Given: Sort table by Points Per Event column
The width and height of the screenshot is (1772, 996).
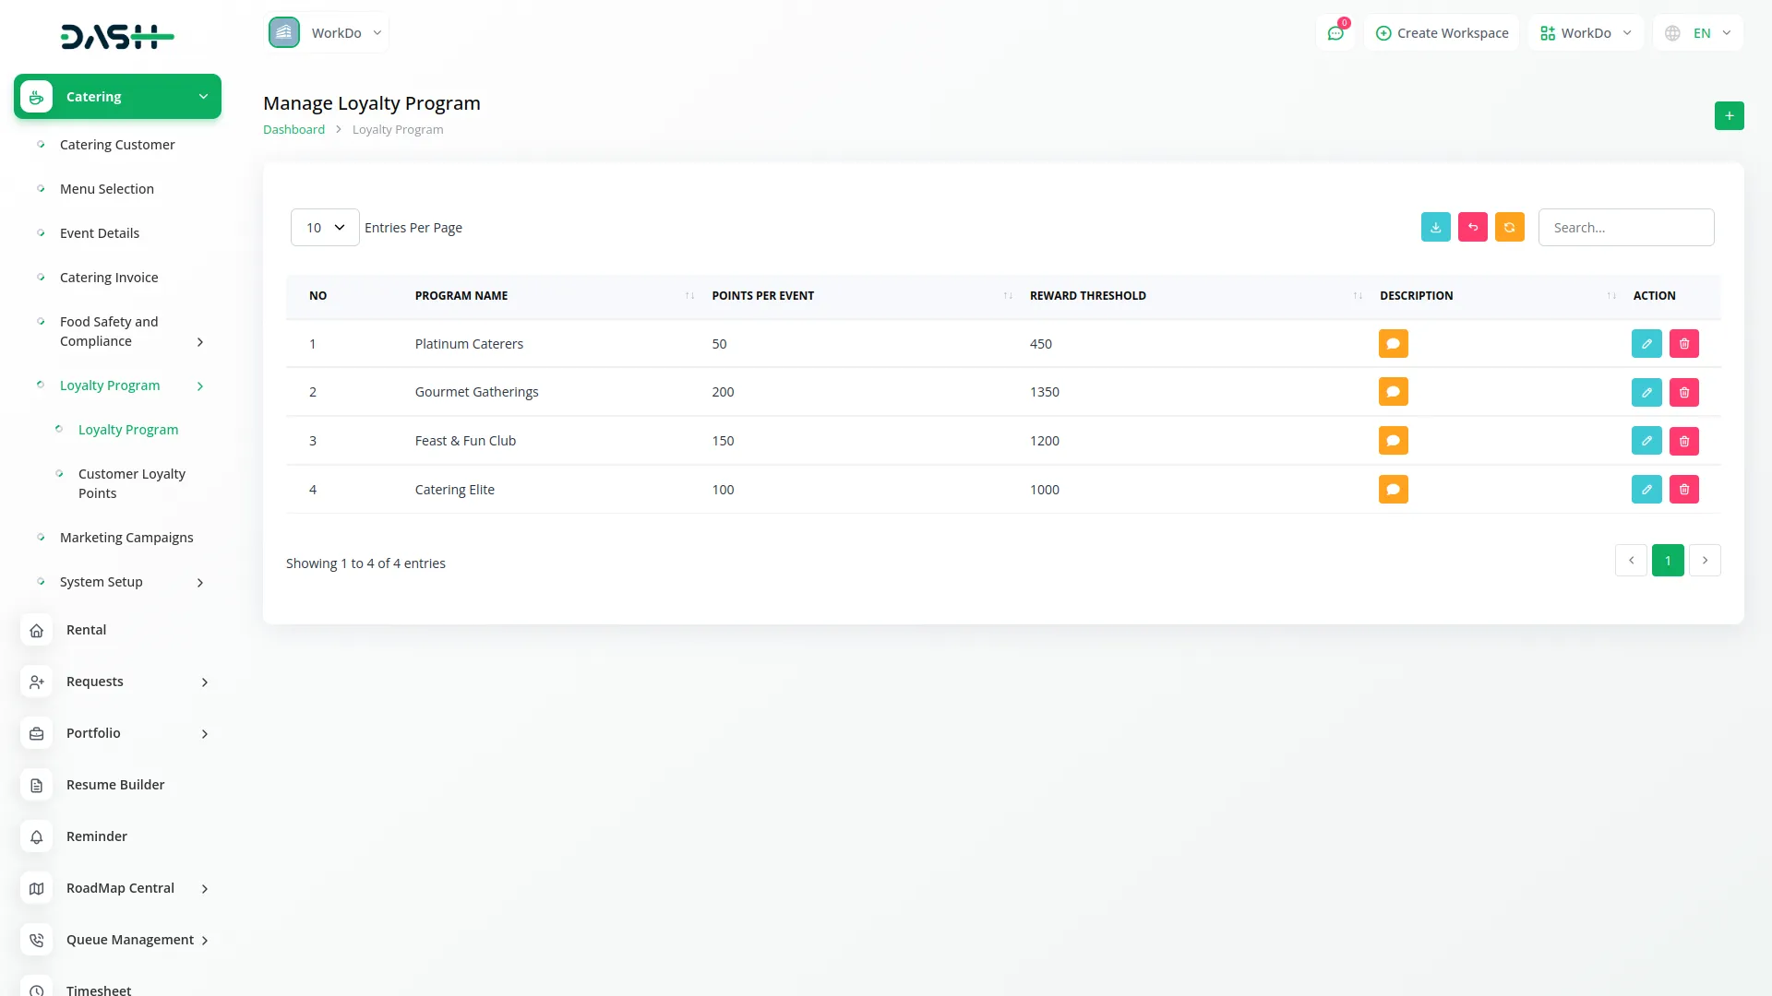Looking at the screenshot, I should tap(762, 295).
